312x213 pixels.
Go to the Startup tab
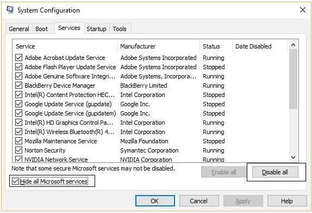(x=97, y=29)
